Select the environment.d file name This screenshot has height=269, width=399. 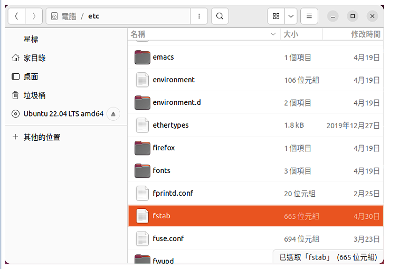tap(177, 102)
